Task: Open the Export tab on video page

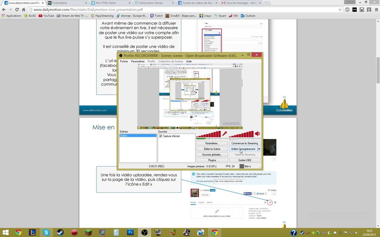Action: [x=201, y=202]
